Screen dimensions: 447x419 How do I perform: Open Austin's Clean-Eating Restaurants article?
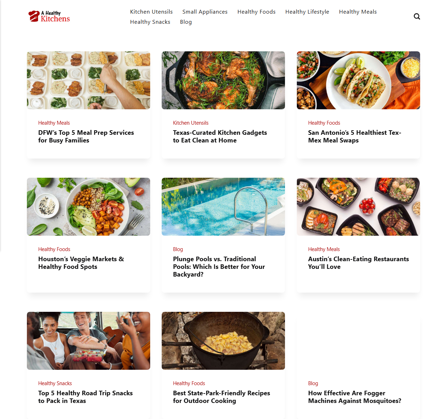pyautogui.click(x=358, y=263)
